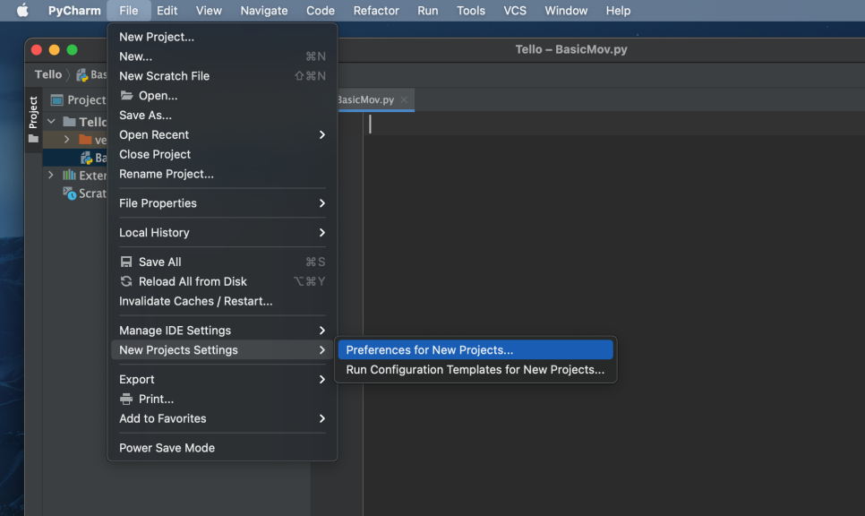Viewport: 865px width, 516px height.
Task: Open the Apple menu
Action: tap(22, 11)
